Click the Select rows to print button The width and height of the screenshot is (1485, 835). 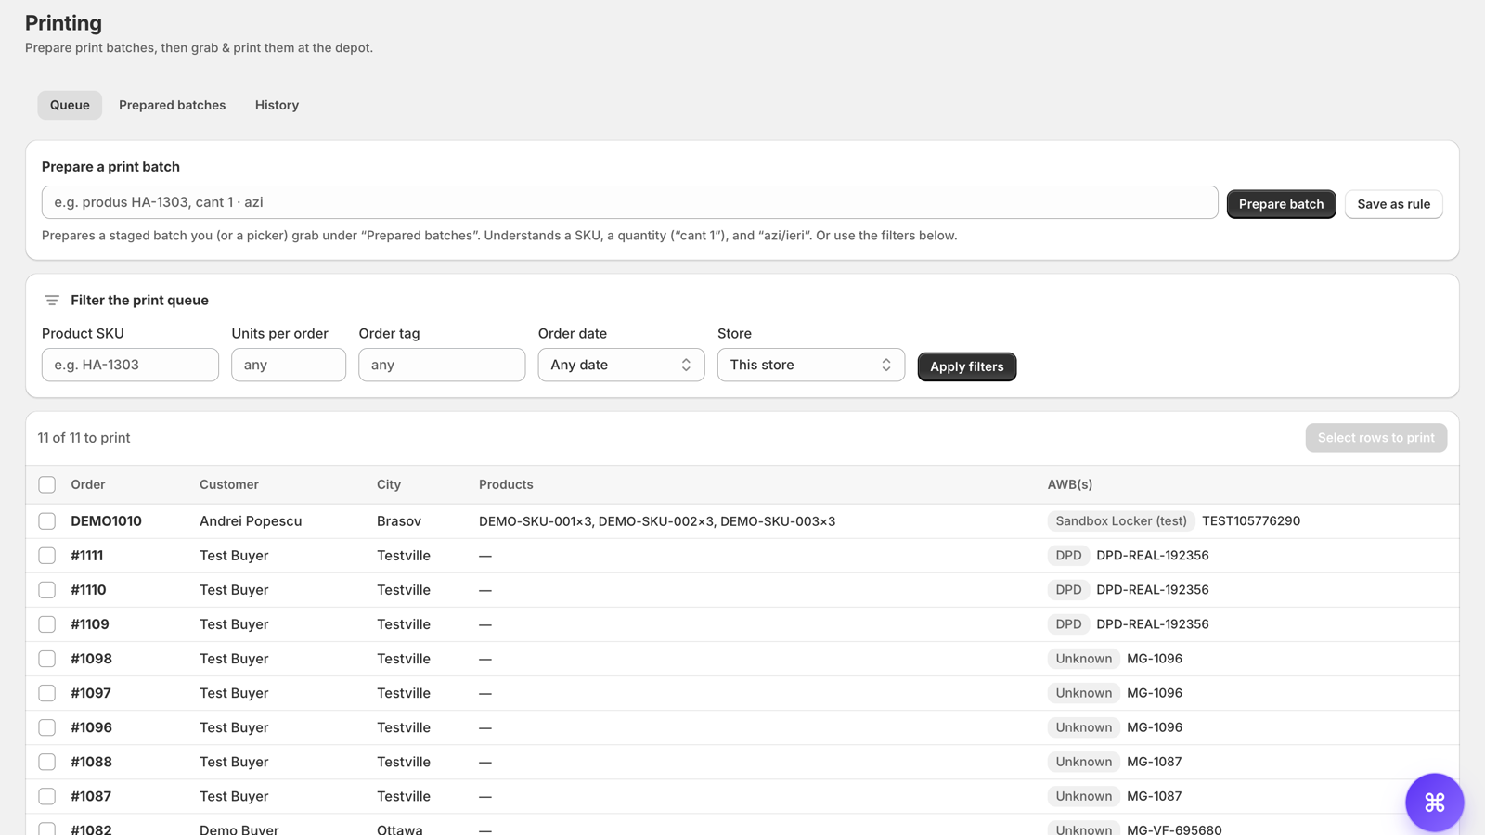[1375, 438]
